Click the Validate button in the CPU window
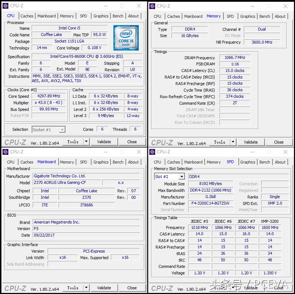This screenshot has height=294, width=295. [x=104, y=141]
